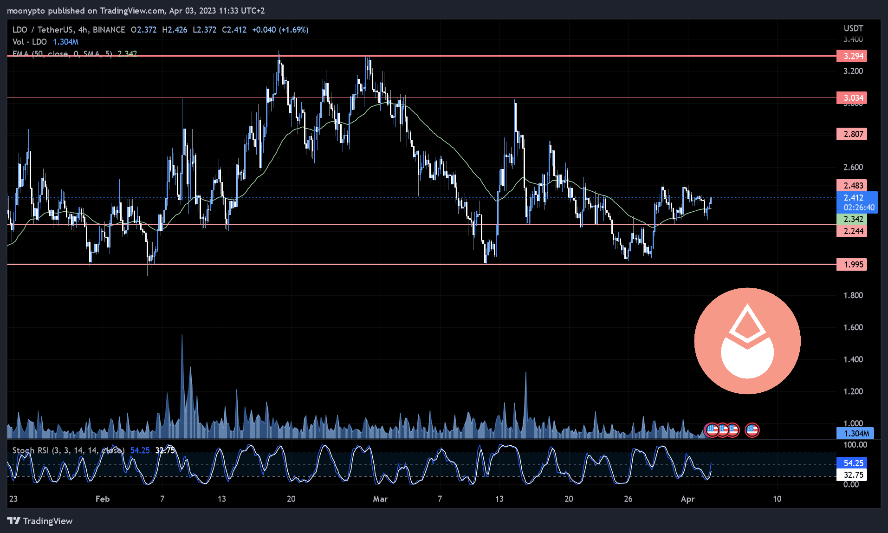Screen dimensions: 888x533
Task: Click the 1.400 price axis tick
Action: point(853,359)
